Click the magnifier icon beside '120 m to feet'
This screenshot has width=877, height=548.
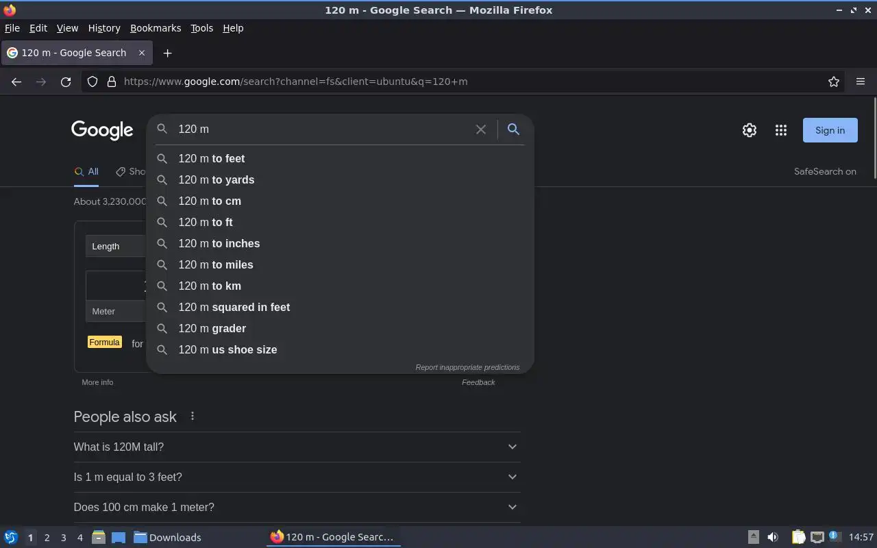(162, 158)
